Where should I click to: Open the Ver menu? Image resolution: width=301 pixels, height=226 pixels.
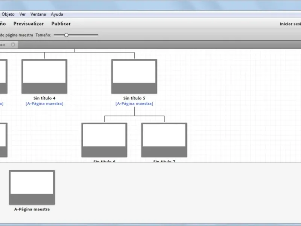tap(23, 14)
